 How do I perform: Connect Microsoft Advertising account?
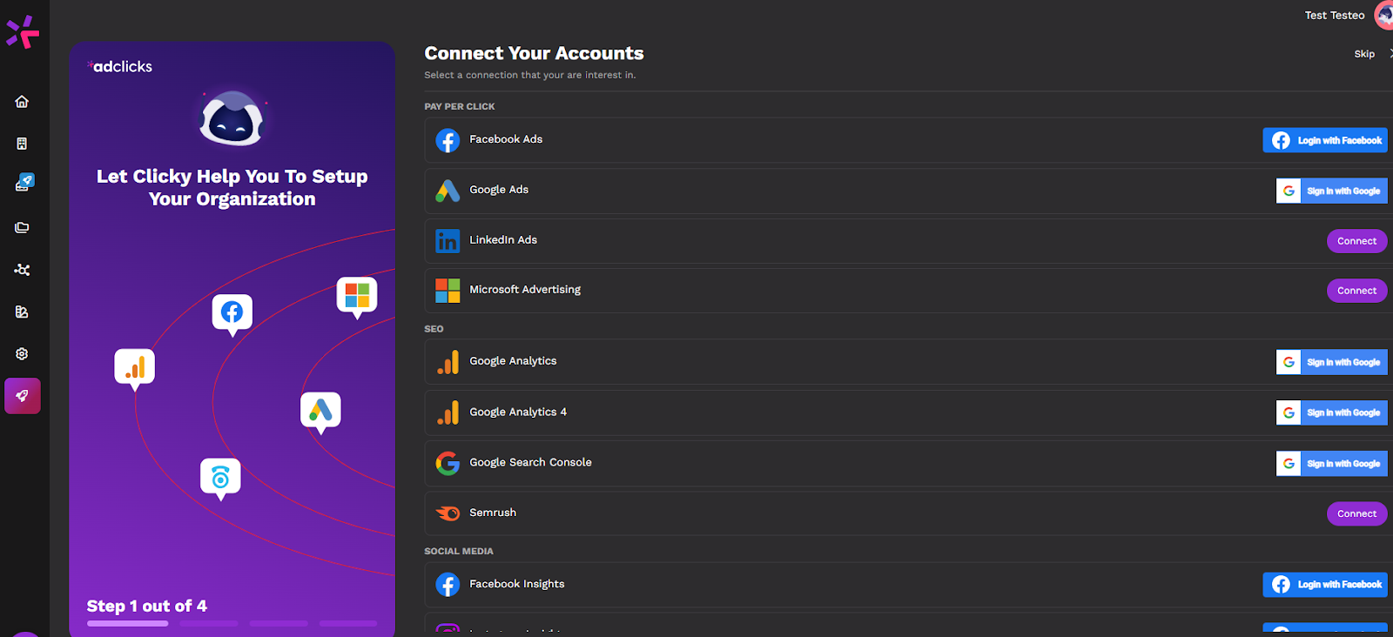coord(1356,291)
